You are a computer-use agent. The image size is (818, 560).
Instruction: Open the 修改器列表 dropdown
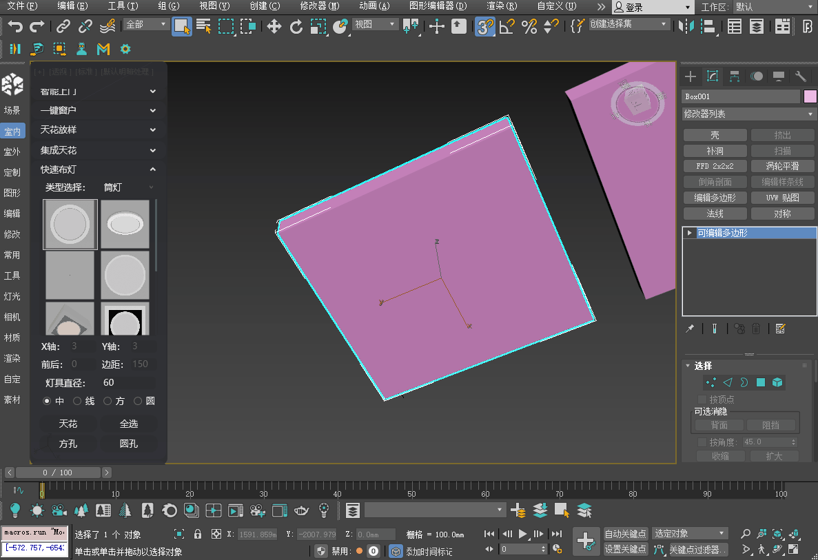pos(749,114)
